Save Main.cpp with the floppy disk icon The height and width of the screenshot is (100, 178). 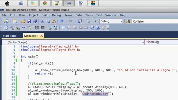(29, 21)
